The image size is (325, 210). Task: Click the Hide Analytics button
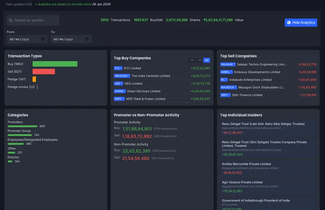(301, 23)
